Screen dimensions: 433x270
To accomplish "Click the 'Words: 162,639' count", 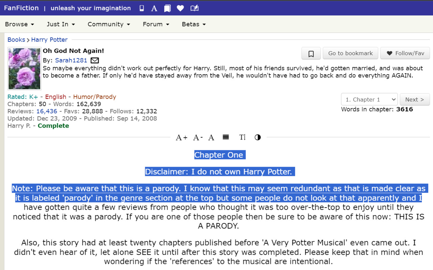I will (76, 104).
